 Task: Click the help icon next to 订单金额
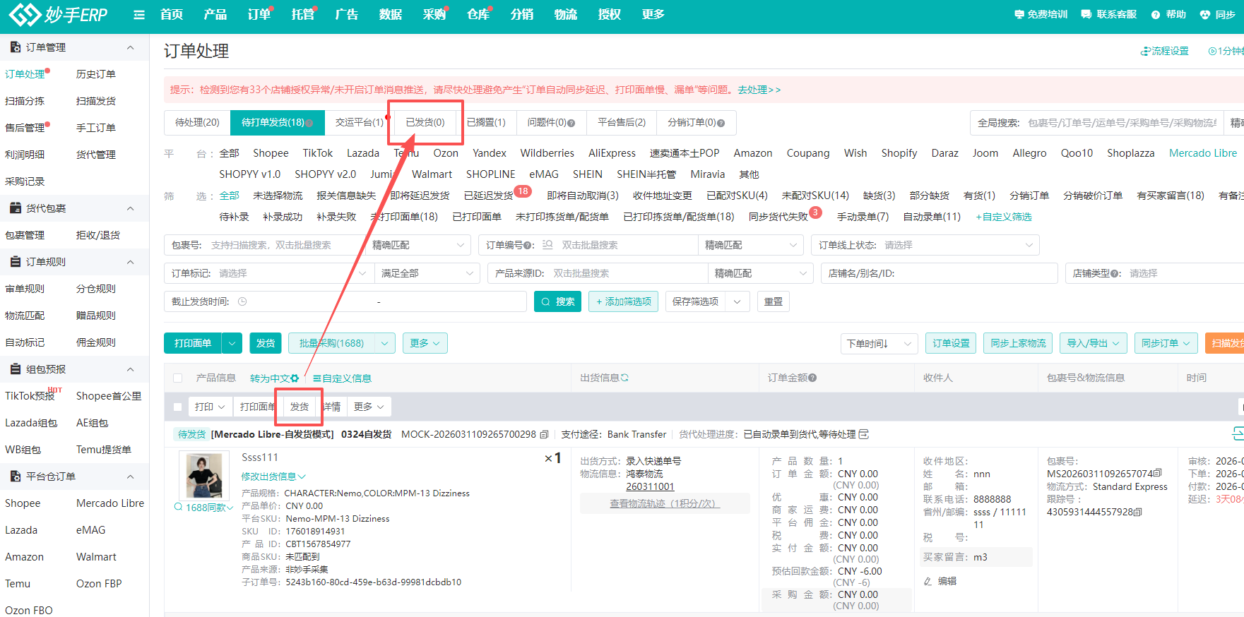pos(812,378)
